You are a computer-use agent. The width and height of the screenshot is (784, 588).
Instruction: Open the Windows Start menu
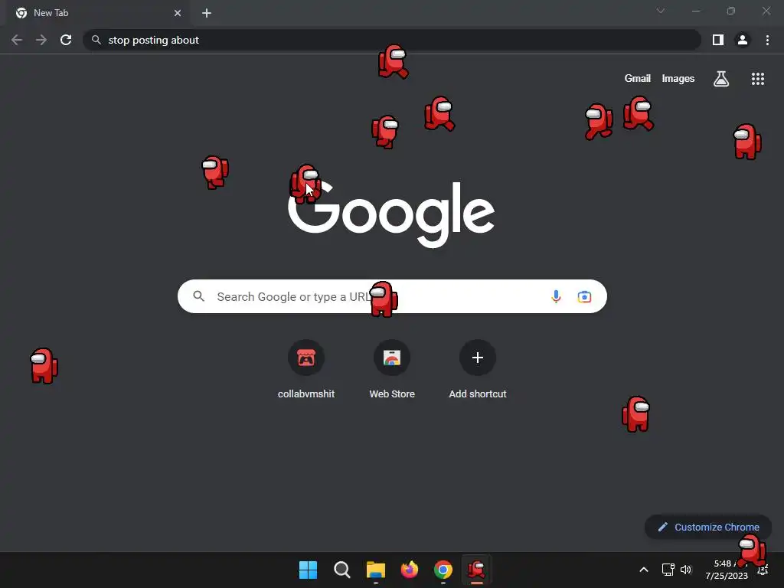tap(308, 570)
